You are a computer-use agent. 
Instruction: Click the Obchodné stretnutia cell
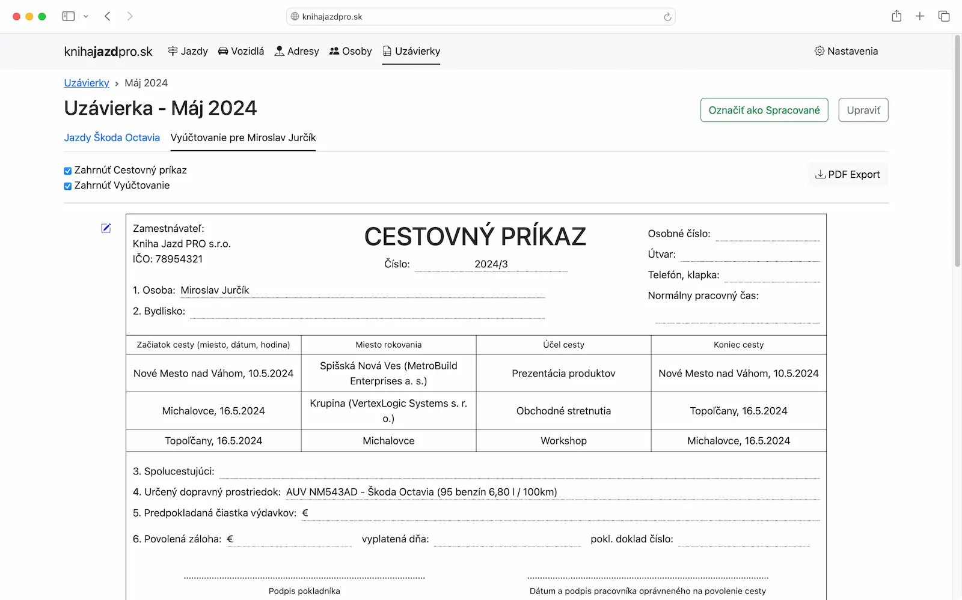point(563,411)
